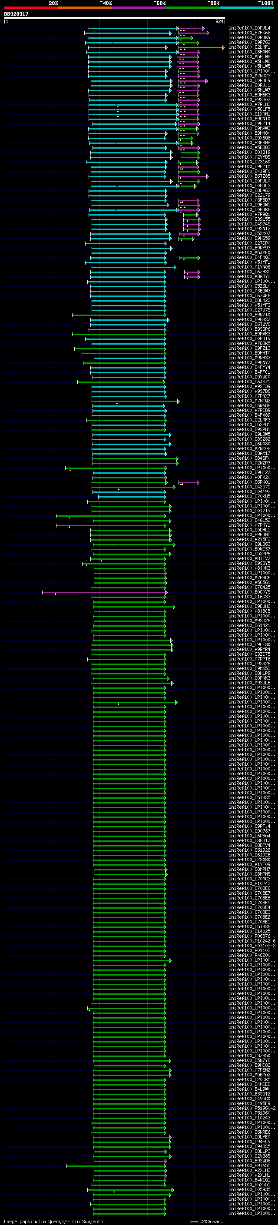This screenshot has height=1225, width=278.
Task: Open hit UniRef100_Q39155
Action: [249, 220]
